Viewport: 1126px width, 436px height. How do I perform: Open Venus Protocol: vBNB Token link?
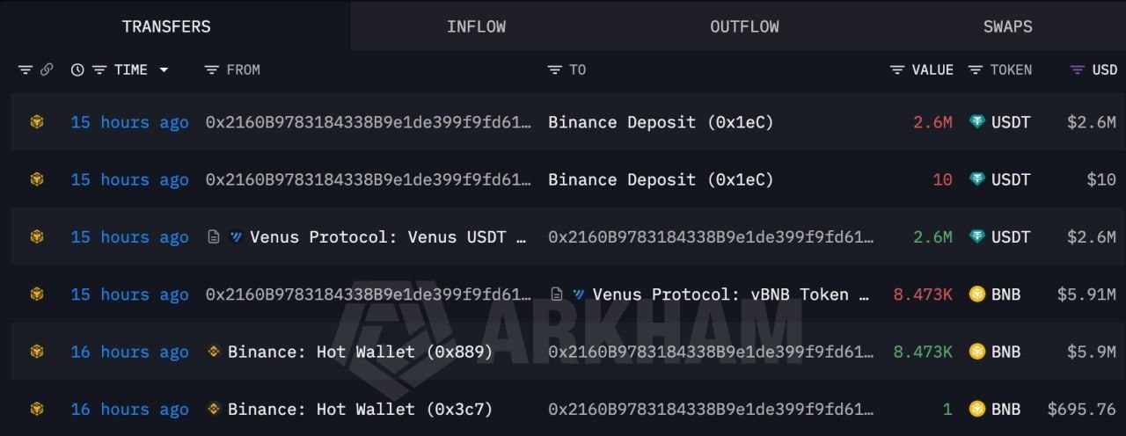730,294
